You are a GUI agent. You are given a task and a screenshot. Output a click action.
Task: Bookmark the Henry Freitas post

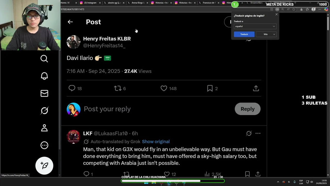coord(210,88)
